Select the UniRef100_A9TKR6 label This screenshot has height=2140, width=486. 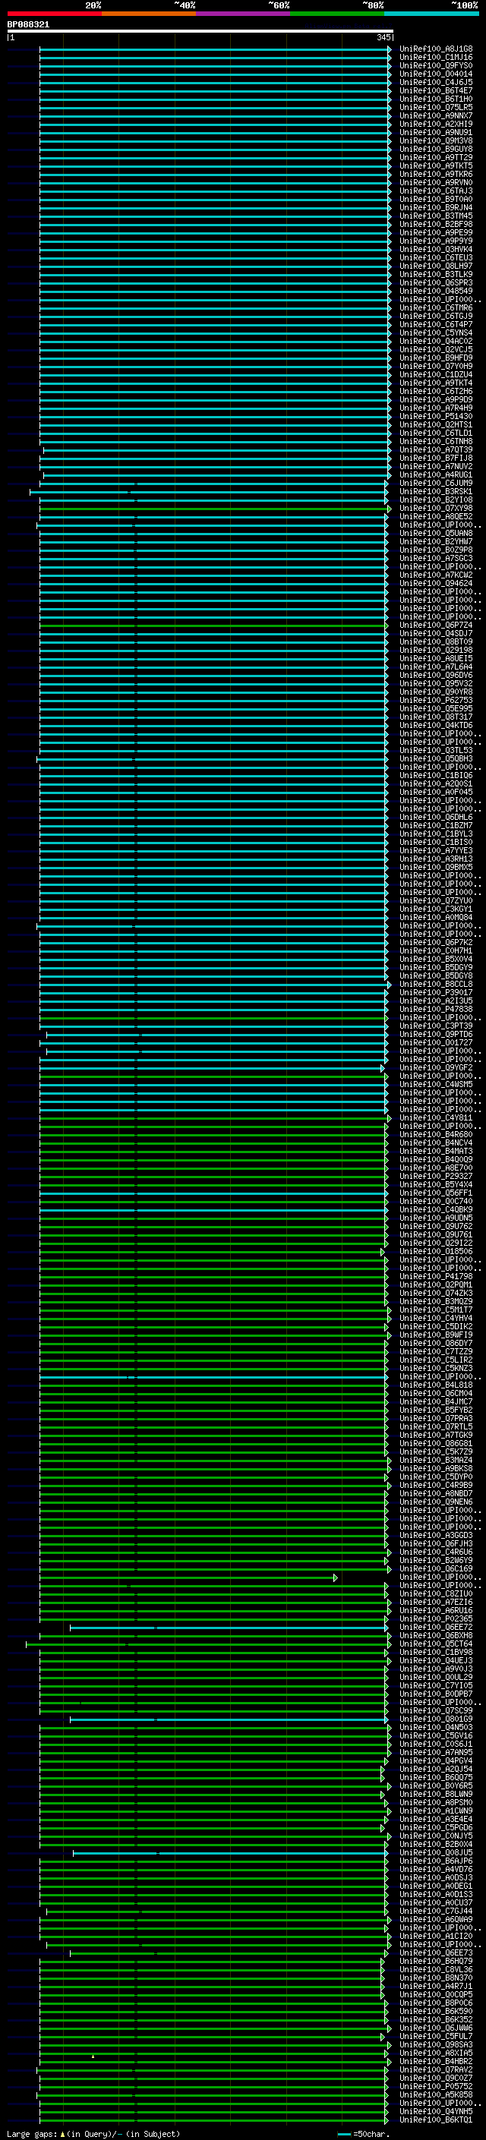(x=436, y=175)
